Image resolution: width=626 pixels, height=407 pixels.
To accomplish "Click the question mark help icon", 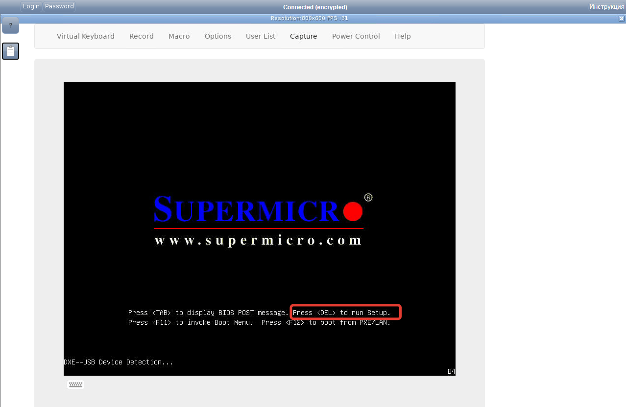I will tap(10, 25).
